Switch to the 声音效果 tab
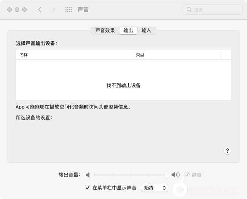Image resolution: width=247 pixels, height=199 pixels. tap(105, 31)
